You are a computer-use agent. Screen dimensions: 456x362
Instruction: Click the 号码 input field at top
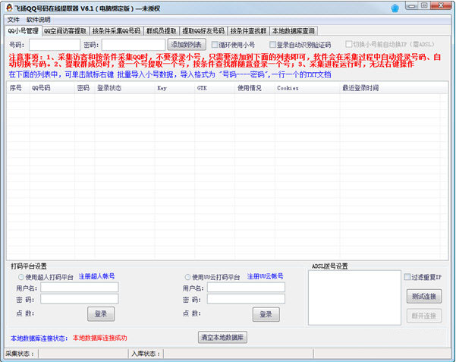tap(54, 45)
